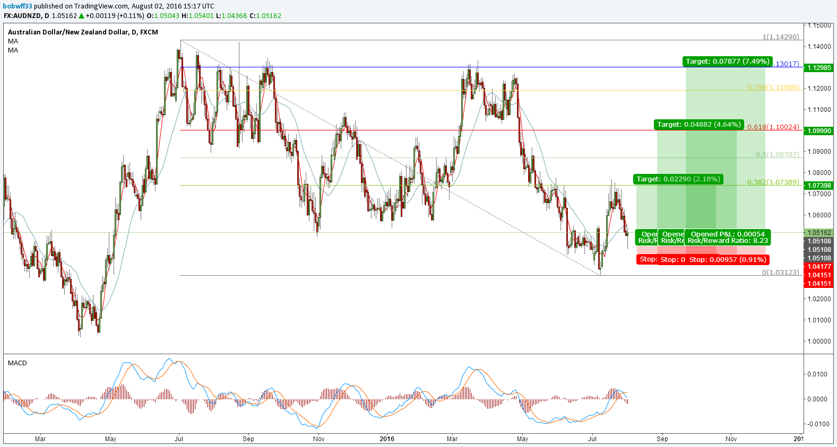Select the Stop: 0.00957 (0.91%) label

728,260
